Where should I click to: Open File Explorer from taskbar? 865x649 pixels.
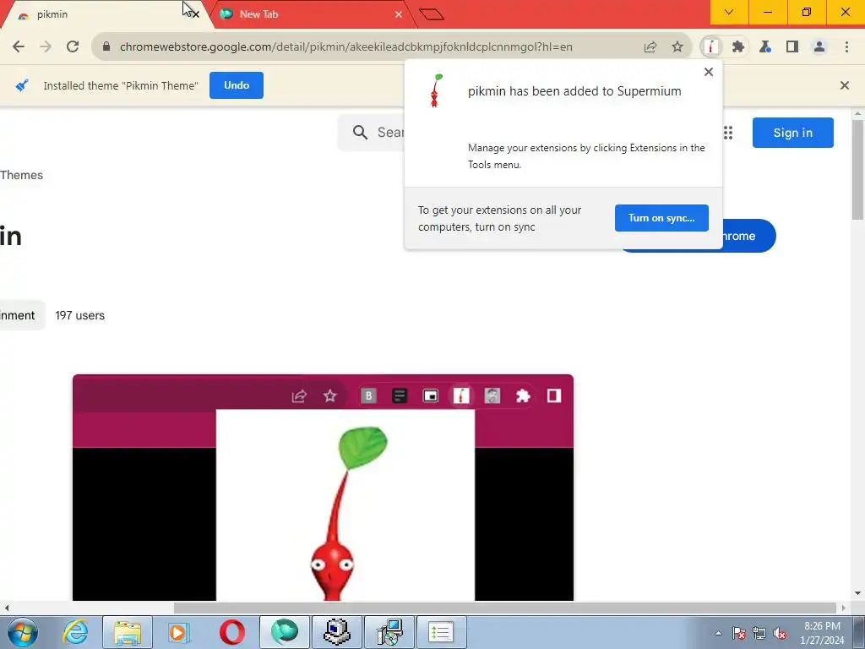(128, 632)
